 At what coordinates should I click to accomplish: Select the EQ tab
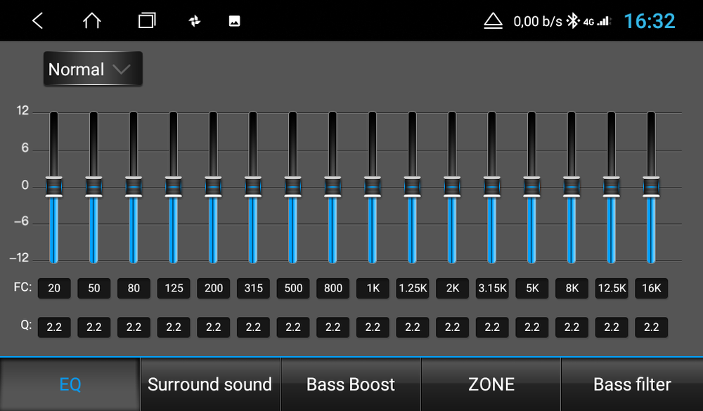click(69, 384)
